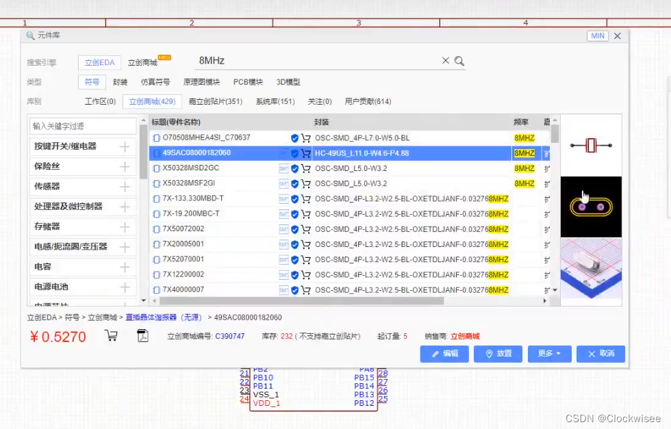This screenshot has width=671, height=429.
Task: Click the results list horizontal scrollbar
Action: [x=301, y=300]
